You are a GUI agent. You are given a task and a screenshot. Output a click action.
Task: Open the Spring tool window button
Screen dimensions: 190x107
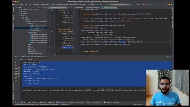(116, 102)
